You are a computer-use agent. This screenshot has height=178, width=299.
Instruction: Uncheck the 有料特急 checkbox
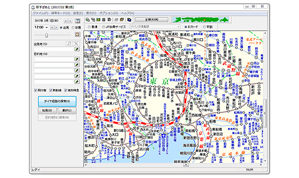click(x=66, y=90)
